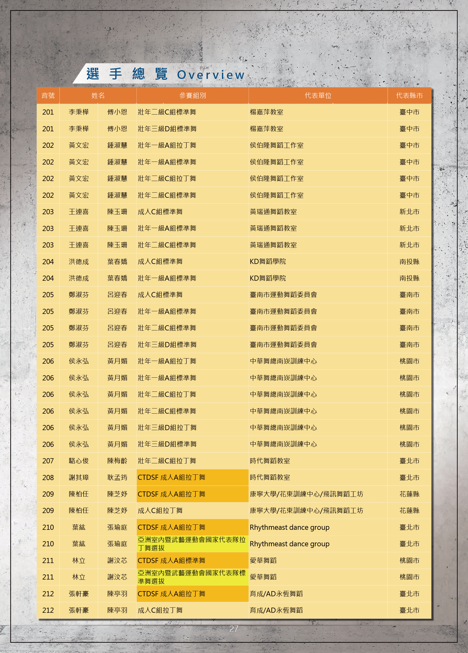The image size is (468, 653).
Task: Click the name '耿孟筠'
Action: pos(117,478)
